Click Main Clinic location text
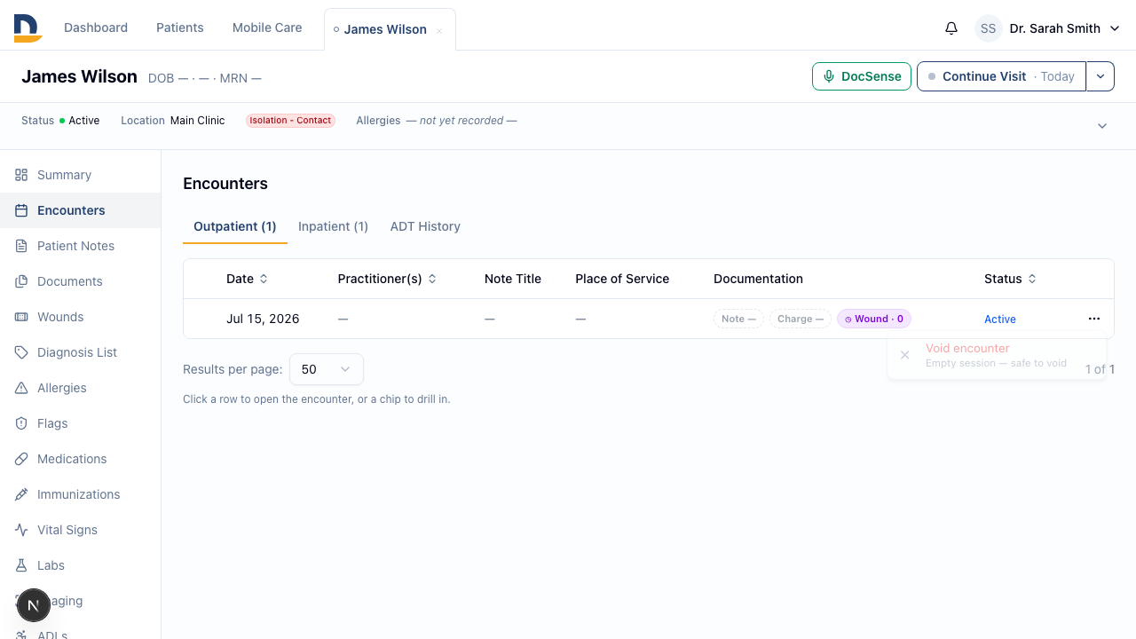 coord(197,121)
